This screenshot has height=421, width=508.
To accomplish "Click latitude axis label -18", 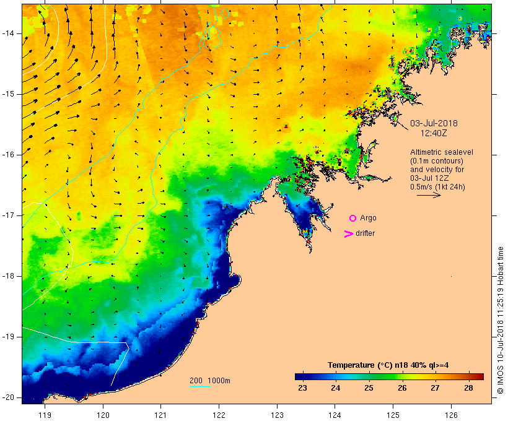I will [x=8, y=276].
